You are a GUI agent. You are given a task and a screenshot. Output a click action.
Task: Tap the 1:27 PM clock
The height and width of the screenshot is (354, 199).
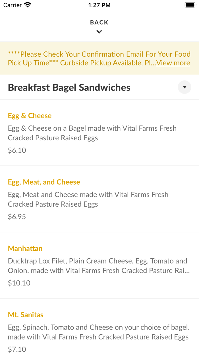(x=99, y=5)
